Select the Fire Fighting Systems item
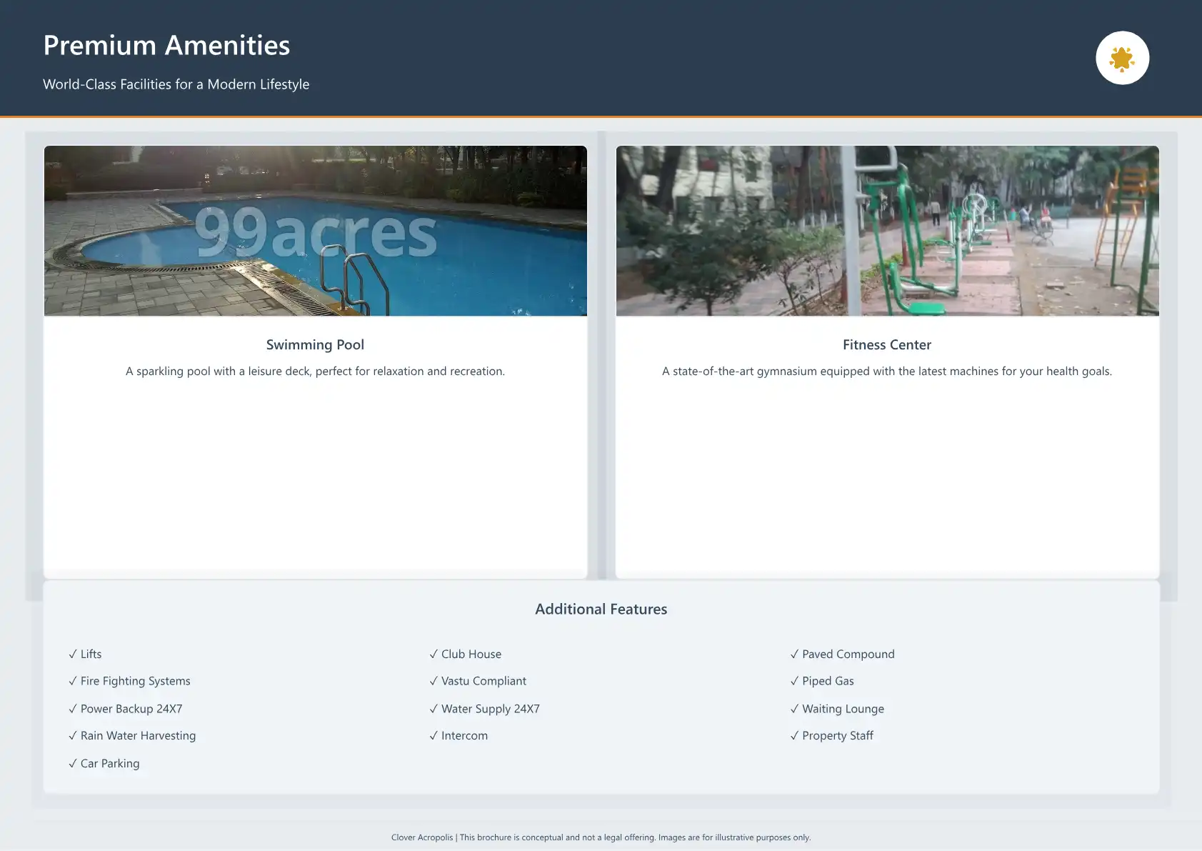This screenshot has width=1202, height=851. [x=130, y=681]
